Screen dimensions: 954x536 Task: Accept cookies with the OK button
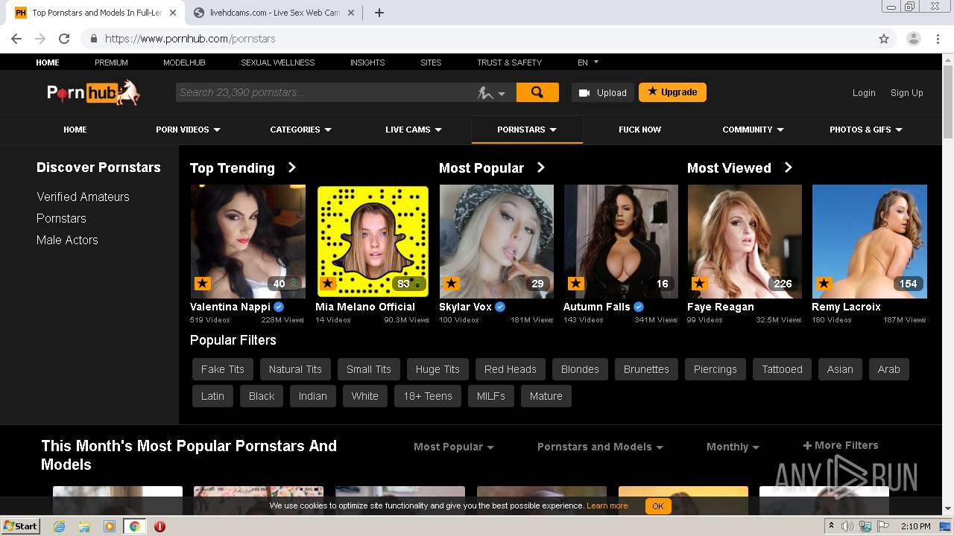coord(657,506)
